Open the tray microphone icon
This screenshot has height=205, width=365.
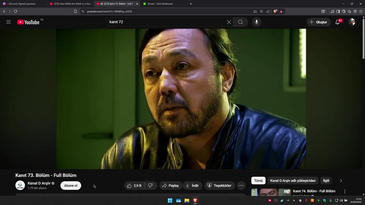pos(330,200)
